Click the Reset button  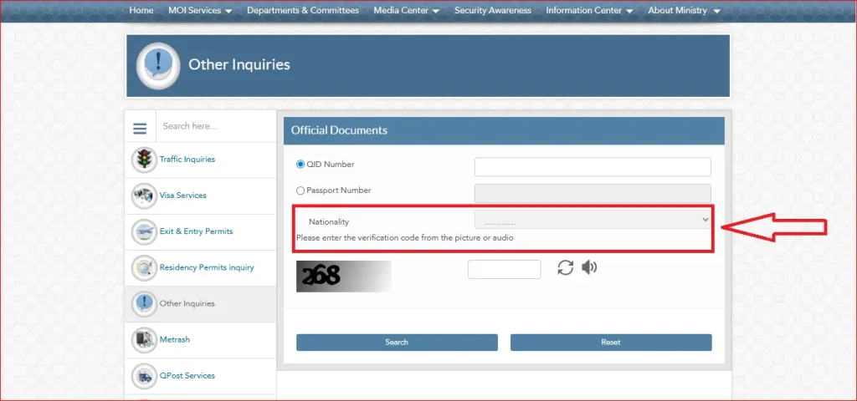[611, 342]
